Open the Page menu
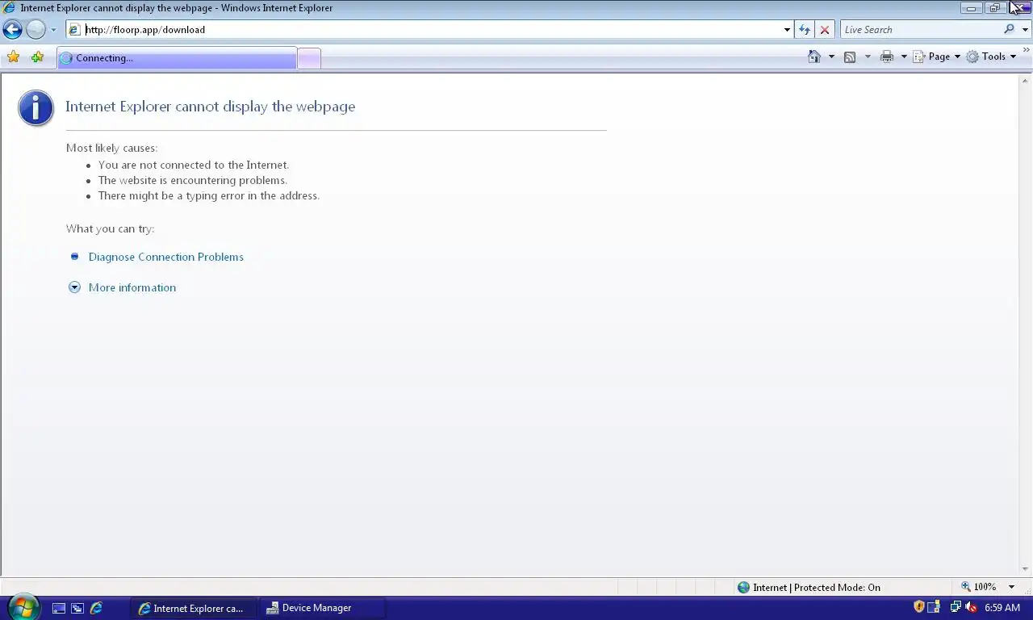This screenshot has height=620, width=1033. 936,57
